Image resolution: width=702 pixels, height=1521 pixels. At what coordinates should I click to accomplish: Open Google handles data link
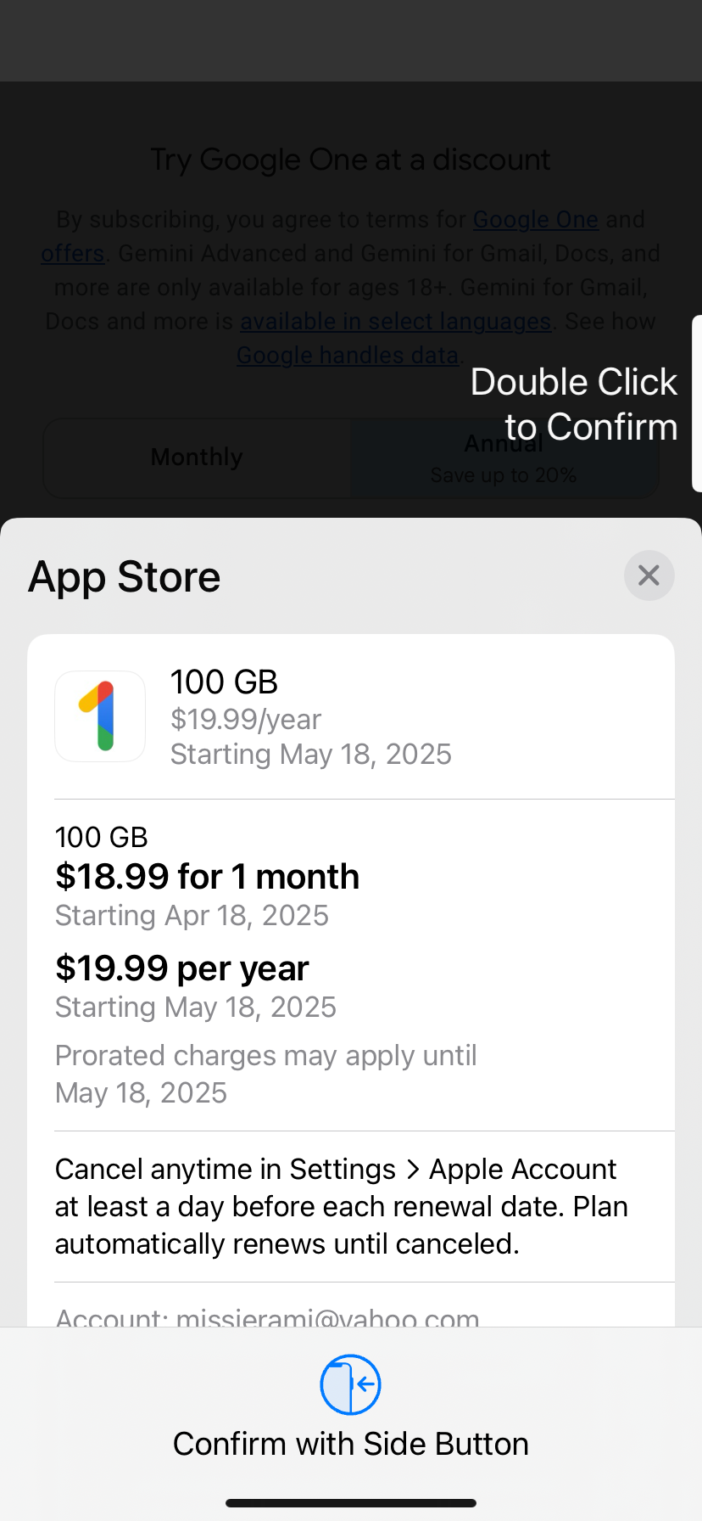(348, 355)
